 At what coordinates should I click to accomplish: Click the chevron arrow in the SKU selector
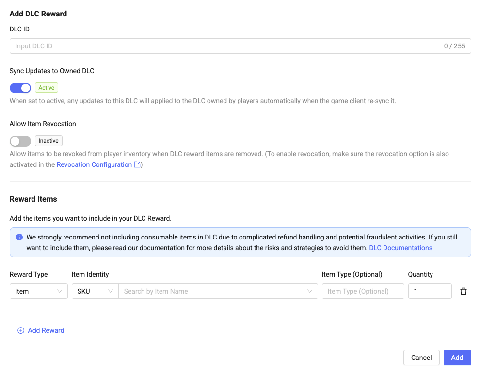click(x=111, y=291)
